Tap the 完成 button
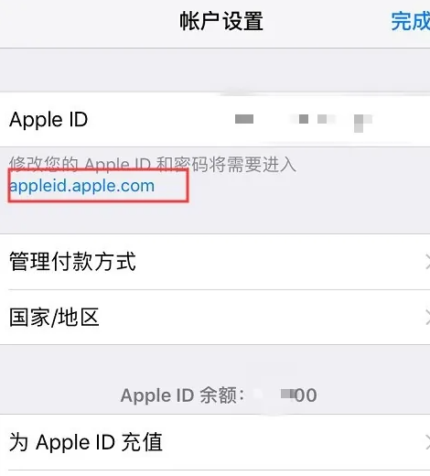Screen dimensions: 430x476 point(410,21)
